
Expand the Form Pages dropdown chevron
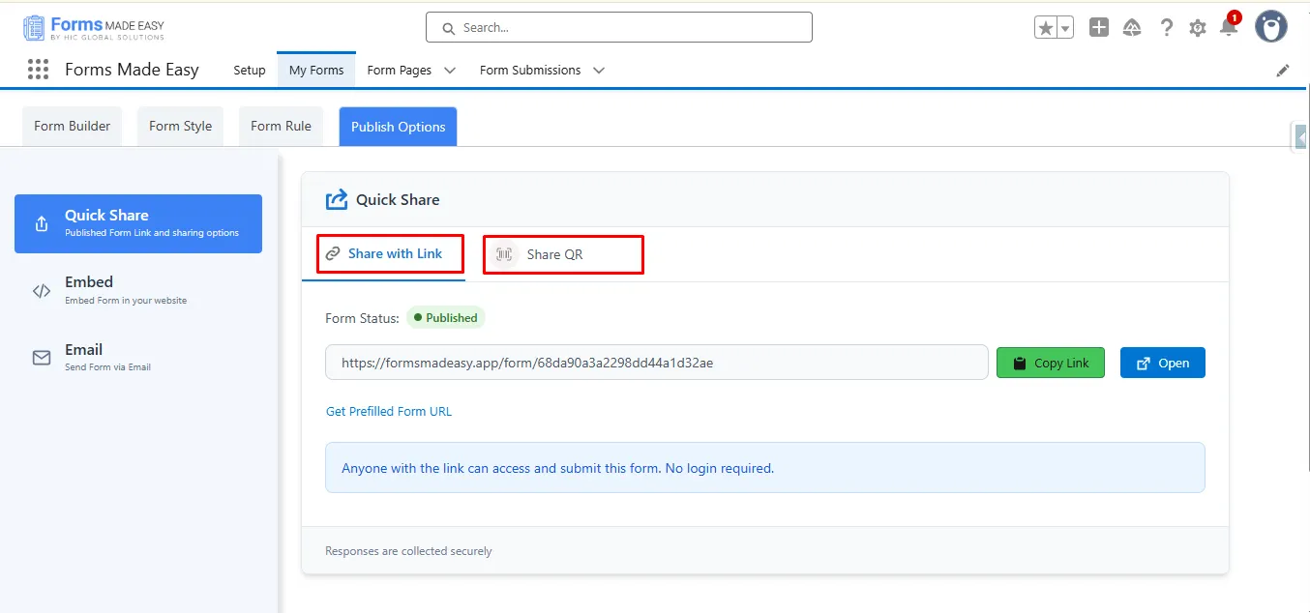click(x=450, y=71)
